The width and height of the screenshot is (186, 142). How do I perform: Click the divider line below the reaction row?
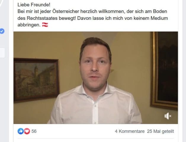96,138
